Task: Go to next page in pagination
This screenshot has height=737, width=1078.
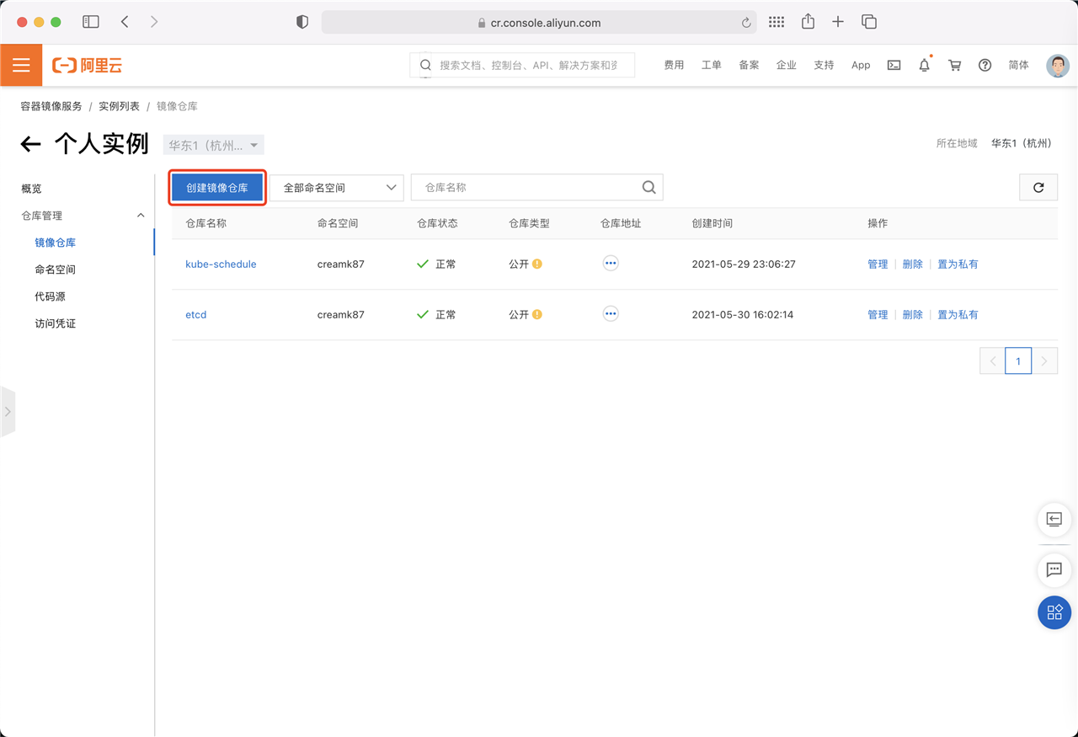Action: click(x=1044, y=361)
